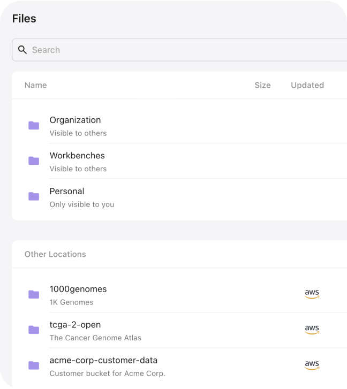Click 'The Cancer Genome Atlas' description
Image resolution: width=347 pixels, height=389 pixels.
tap(95, 338)
